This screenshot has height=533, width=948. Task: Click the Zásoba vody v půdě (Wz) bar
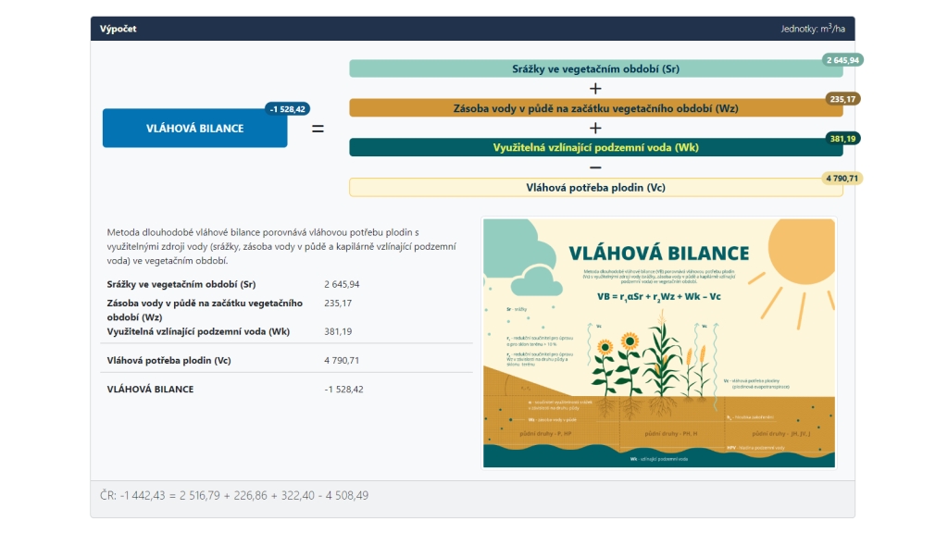point(595,108)
